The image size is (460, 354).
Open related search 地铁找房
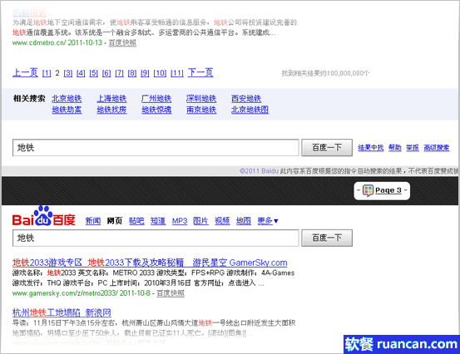(x=111, y=110)
